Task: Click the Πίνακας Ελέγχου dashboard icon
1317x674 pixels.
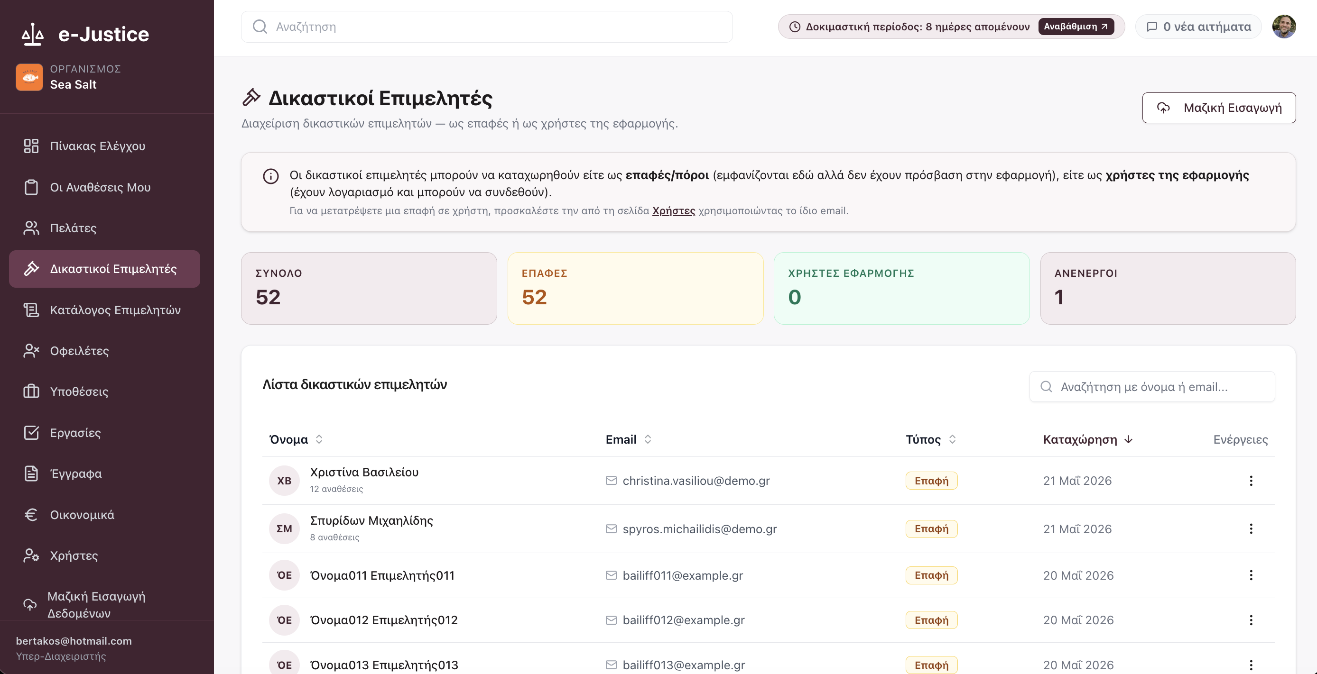Action: 31,146
